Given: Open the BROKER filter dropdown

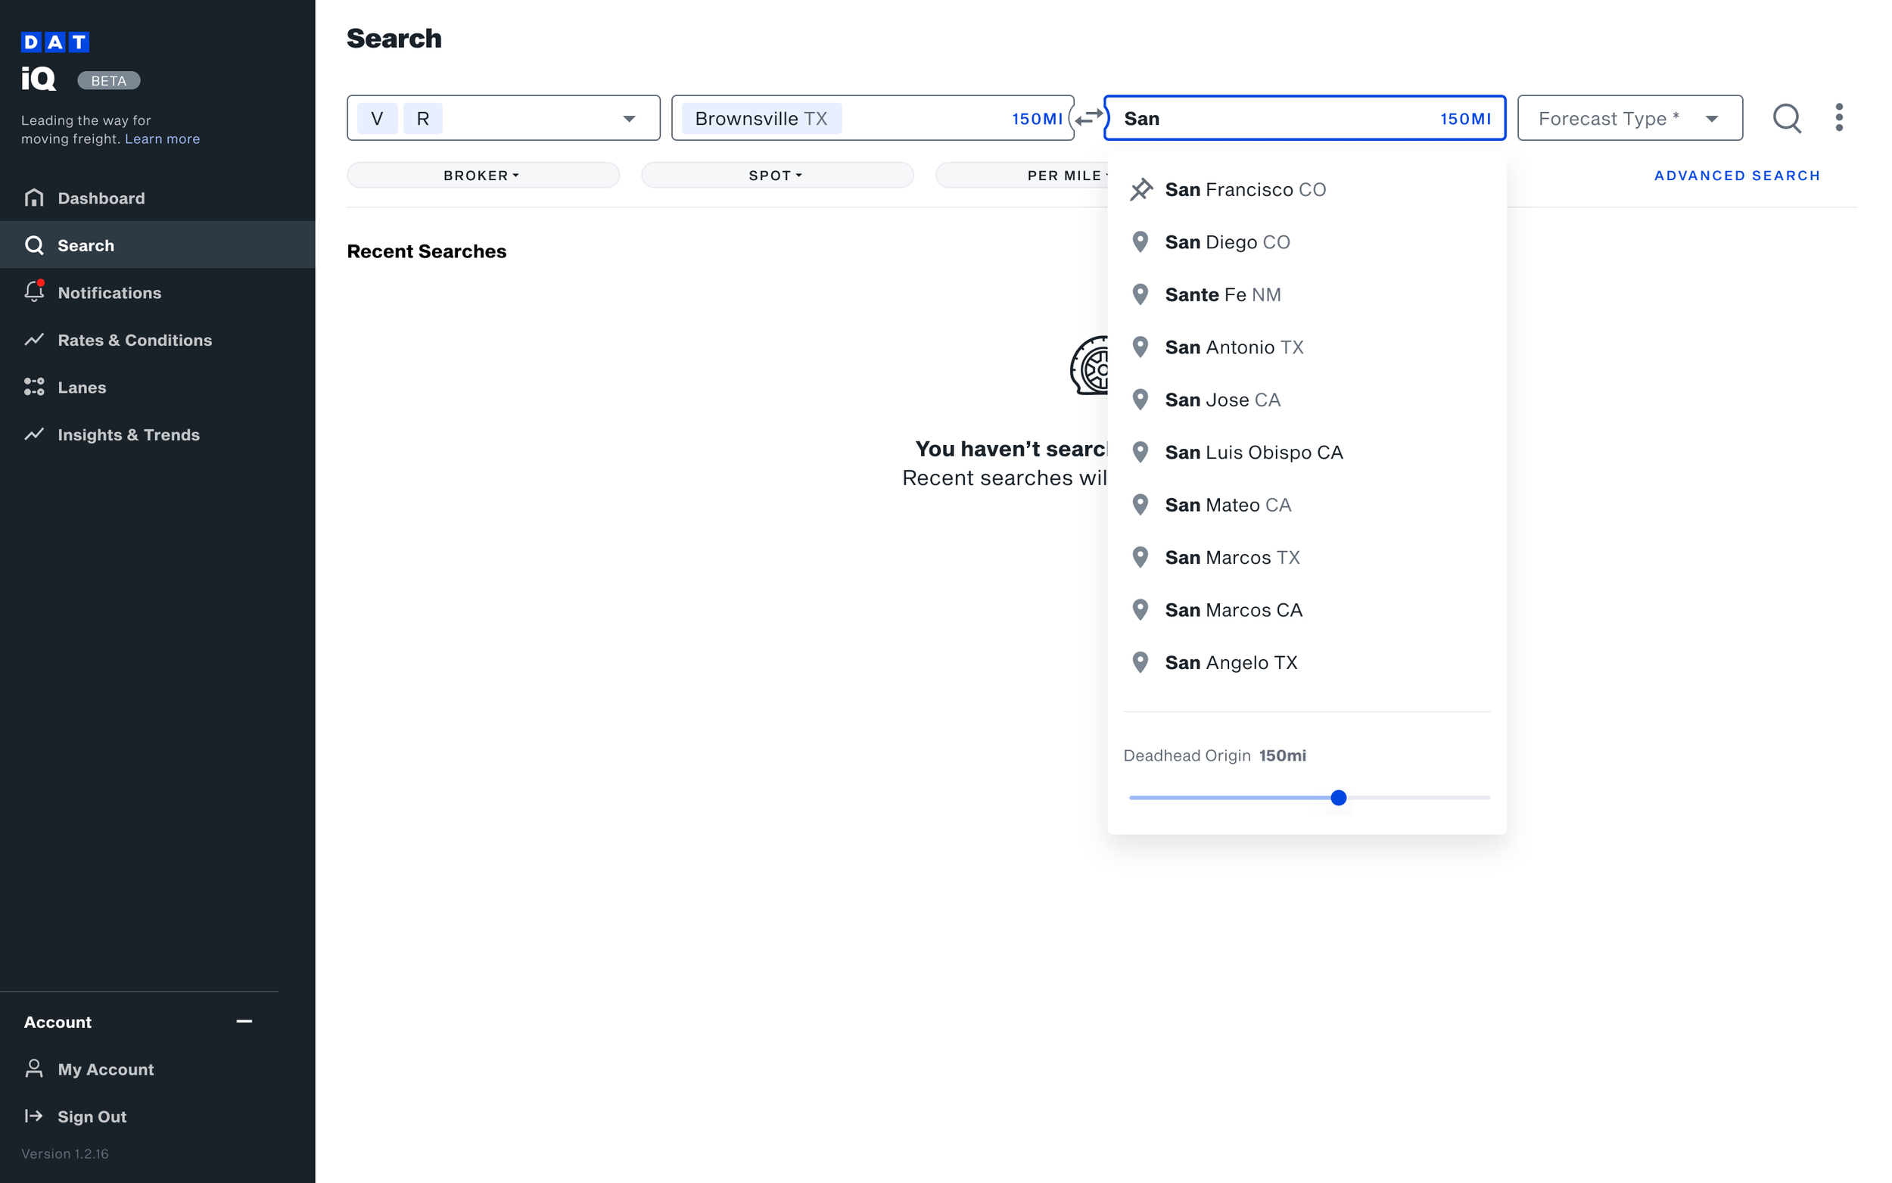Looking at the screenshot, I should (x=482, y=176).
